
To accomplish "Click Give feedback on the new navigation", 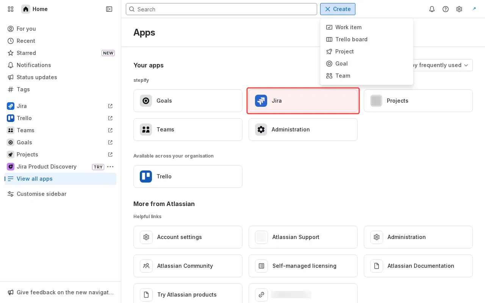I will coord(61,292).
